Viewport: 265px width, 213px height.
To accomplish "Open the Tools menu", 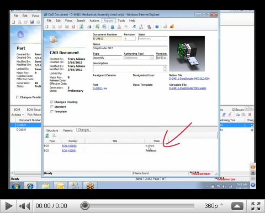I will 121,20.
